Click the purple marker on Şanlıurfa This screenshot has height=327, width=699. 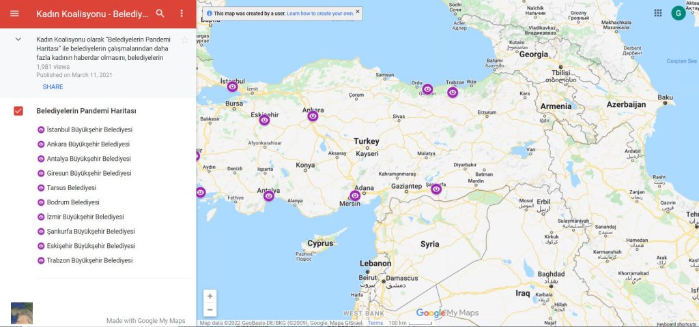coord(436,189)
